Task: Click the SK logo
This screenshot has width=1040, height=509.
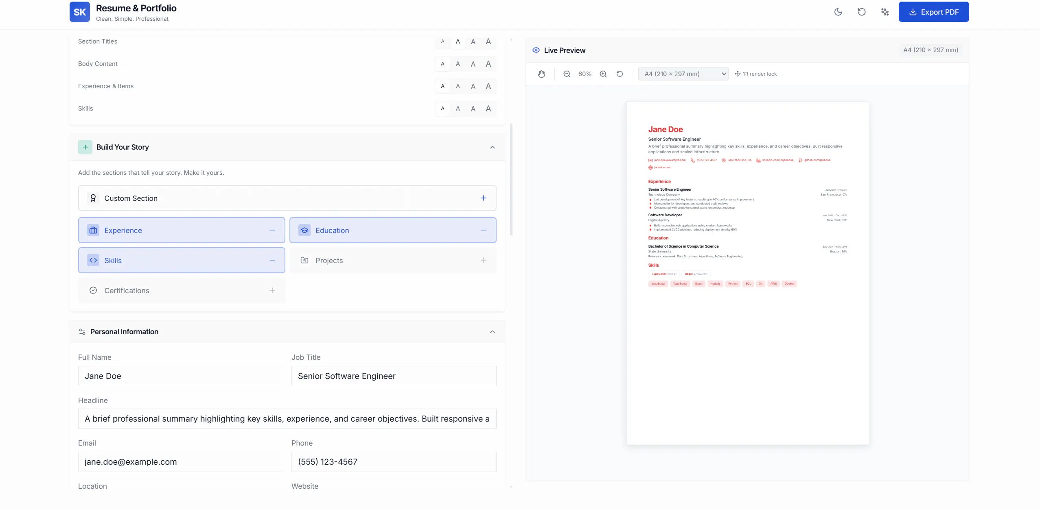Action: point(80,12)
